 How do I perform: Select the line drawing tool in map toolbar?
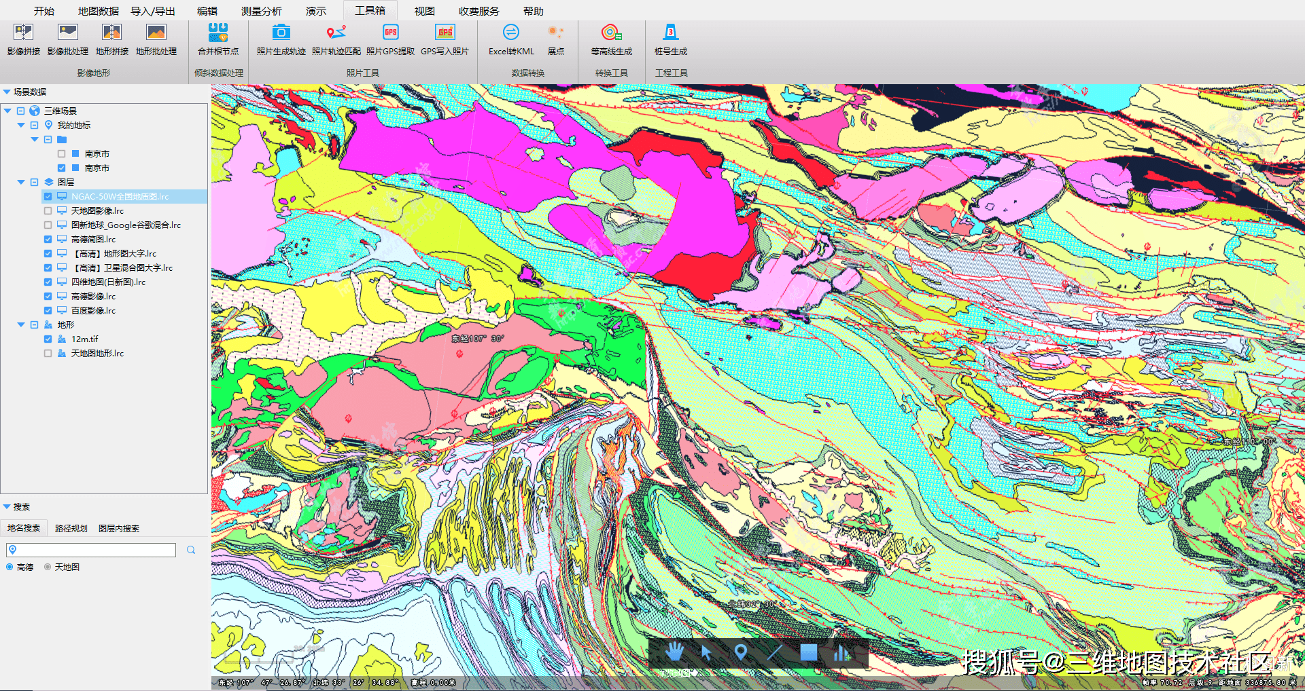pos(774,652)
